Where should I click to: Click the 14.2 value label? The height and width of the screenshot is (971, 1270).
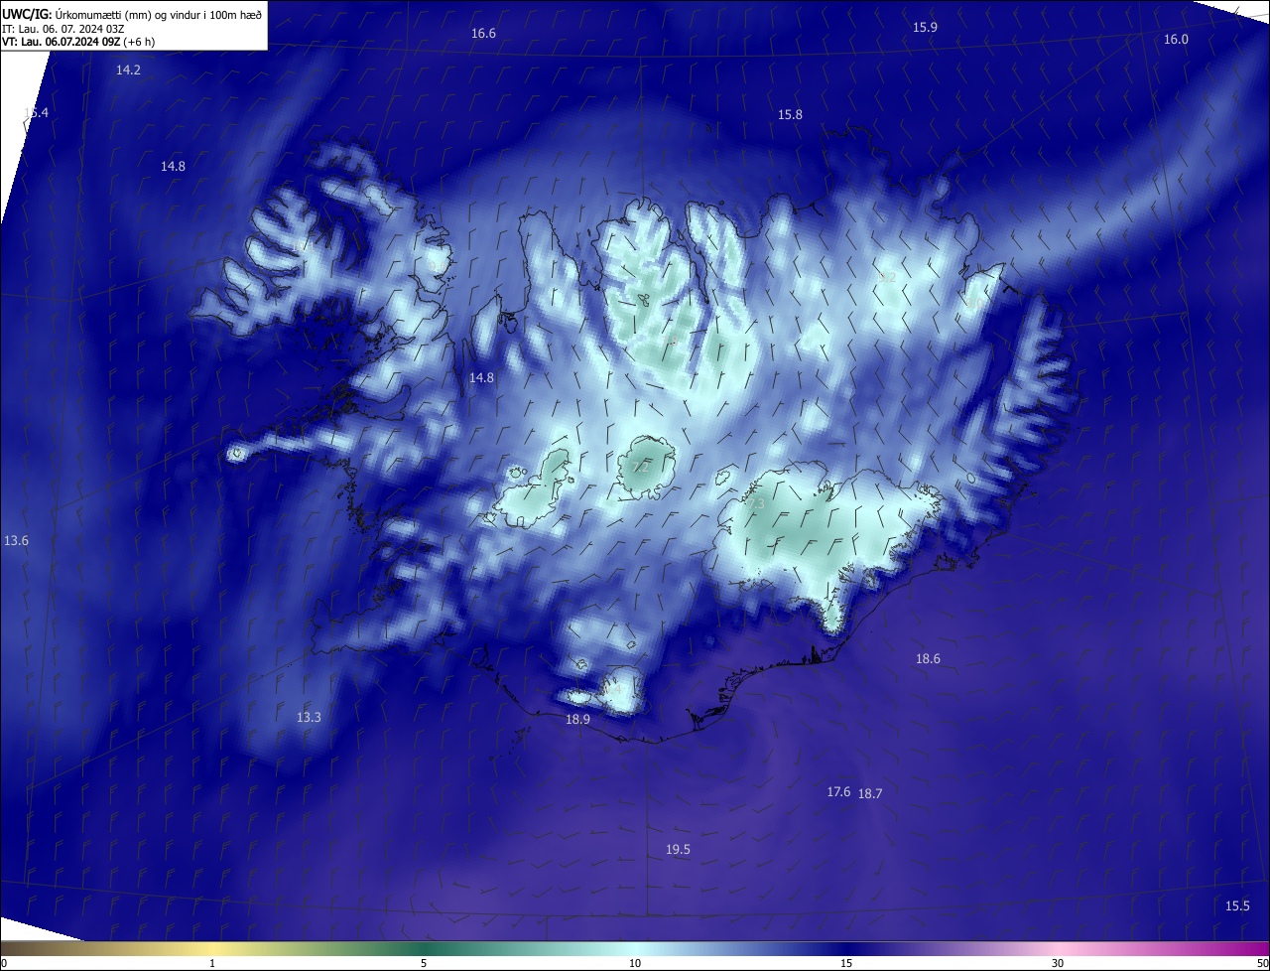(128, 70)
